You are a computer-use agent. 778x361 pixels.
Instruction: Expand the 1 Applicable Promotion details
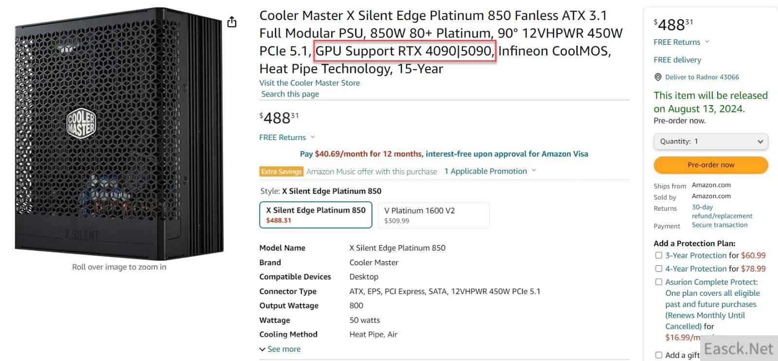tap(490, 171)
